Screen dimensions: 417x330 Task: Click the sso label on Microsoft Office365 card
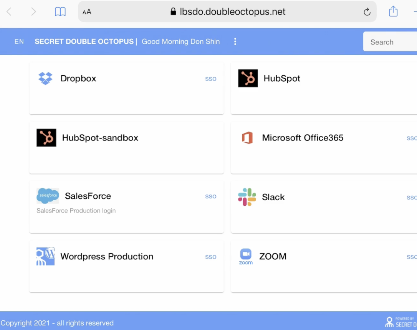[x=412, y=138]
